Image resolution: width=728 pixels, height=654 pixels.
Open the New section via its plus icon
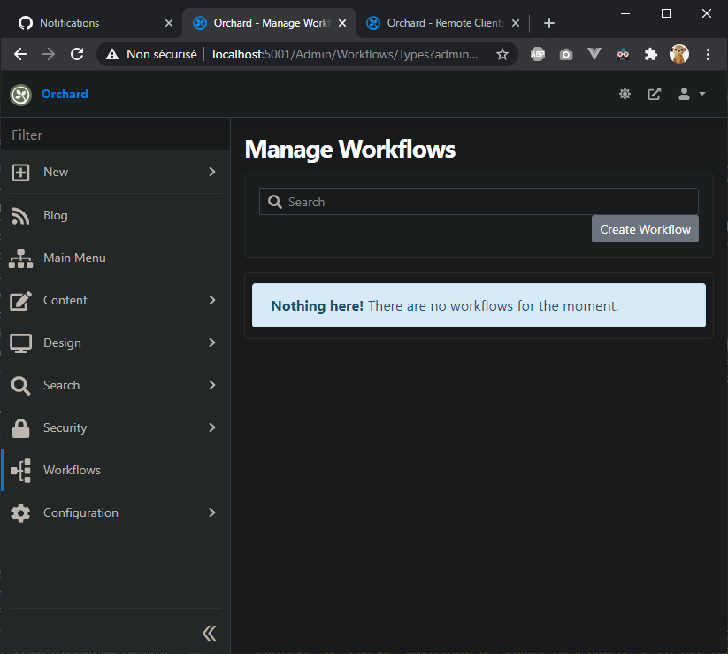[x=20, y=172]
